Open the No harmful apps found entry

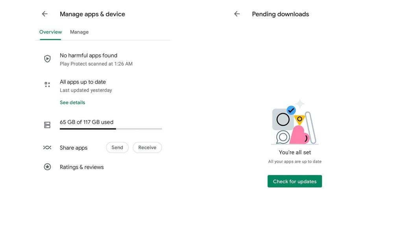89,56
